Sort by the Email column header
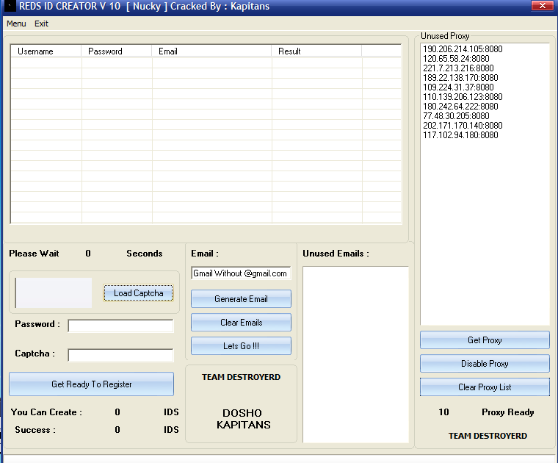 tap(211, 51)
